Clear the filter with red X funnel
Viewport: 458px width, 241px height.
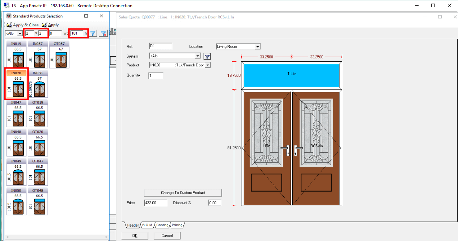click(103, 34)
